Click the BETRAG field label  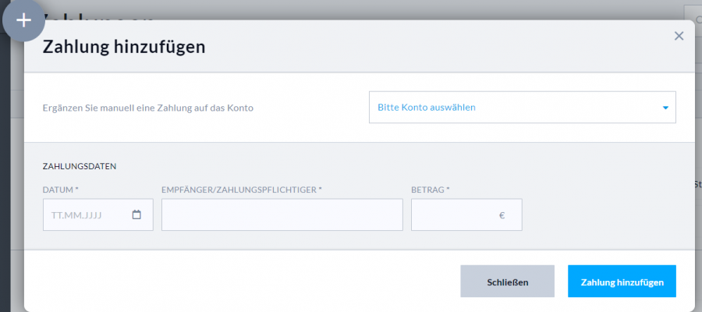point(430,190)
